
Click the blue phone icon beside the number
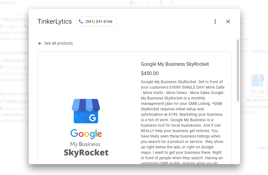click(x=81, y=21)
